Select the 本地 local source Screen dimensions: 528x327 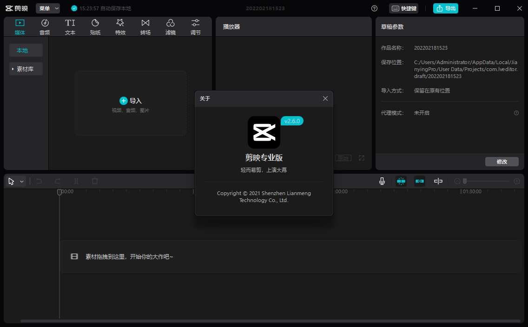coord(26,50)
